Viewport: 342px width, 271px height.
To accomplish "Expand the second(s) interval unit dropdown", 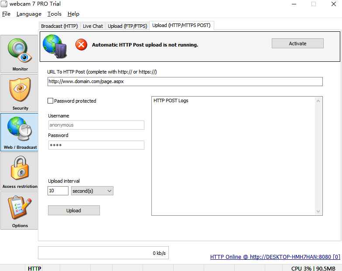I will (92, 191).
